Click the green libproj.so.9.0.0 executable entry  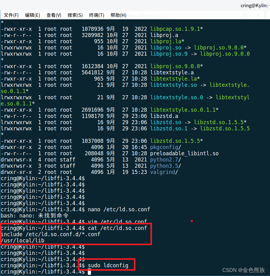175,66
